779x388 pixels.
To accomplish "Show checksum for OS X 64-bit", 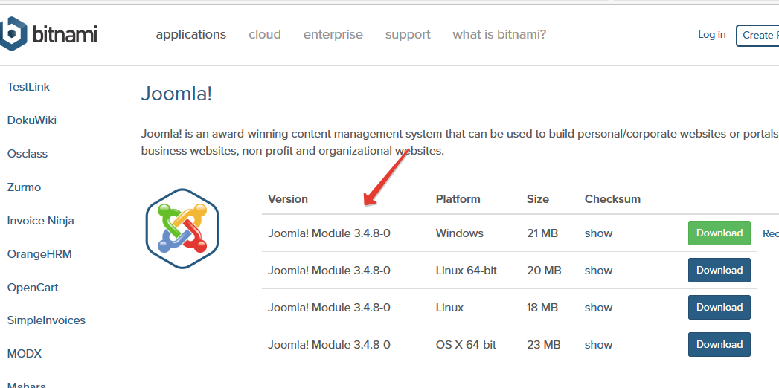I will coord(598,345).
